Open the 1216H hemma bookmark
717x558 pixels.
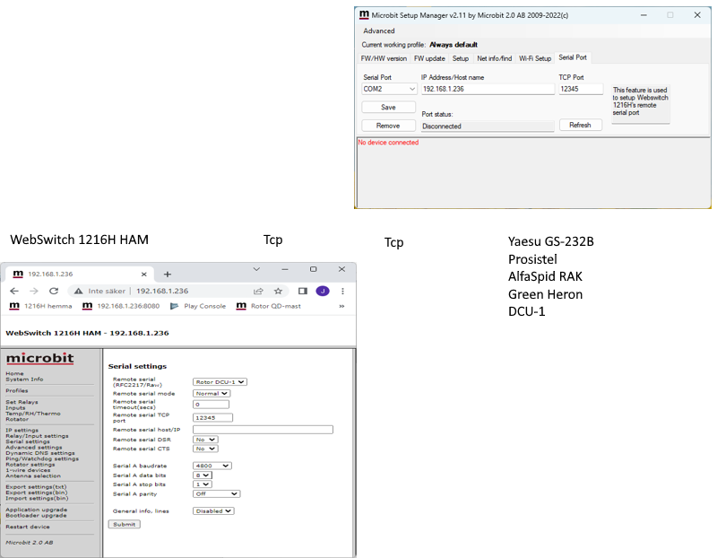40,306
